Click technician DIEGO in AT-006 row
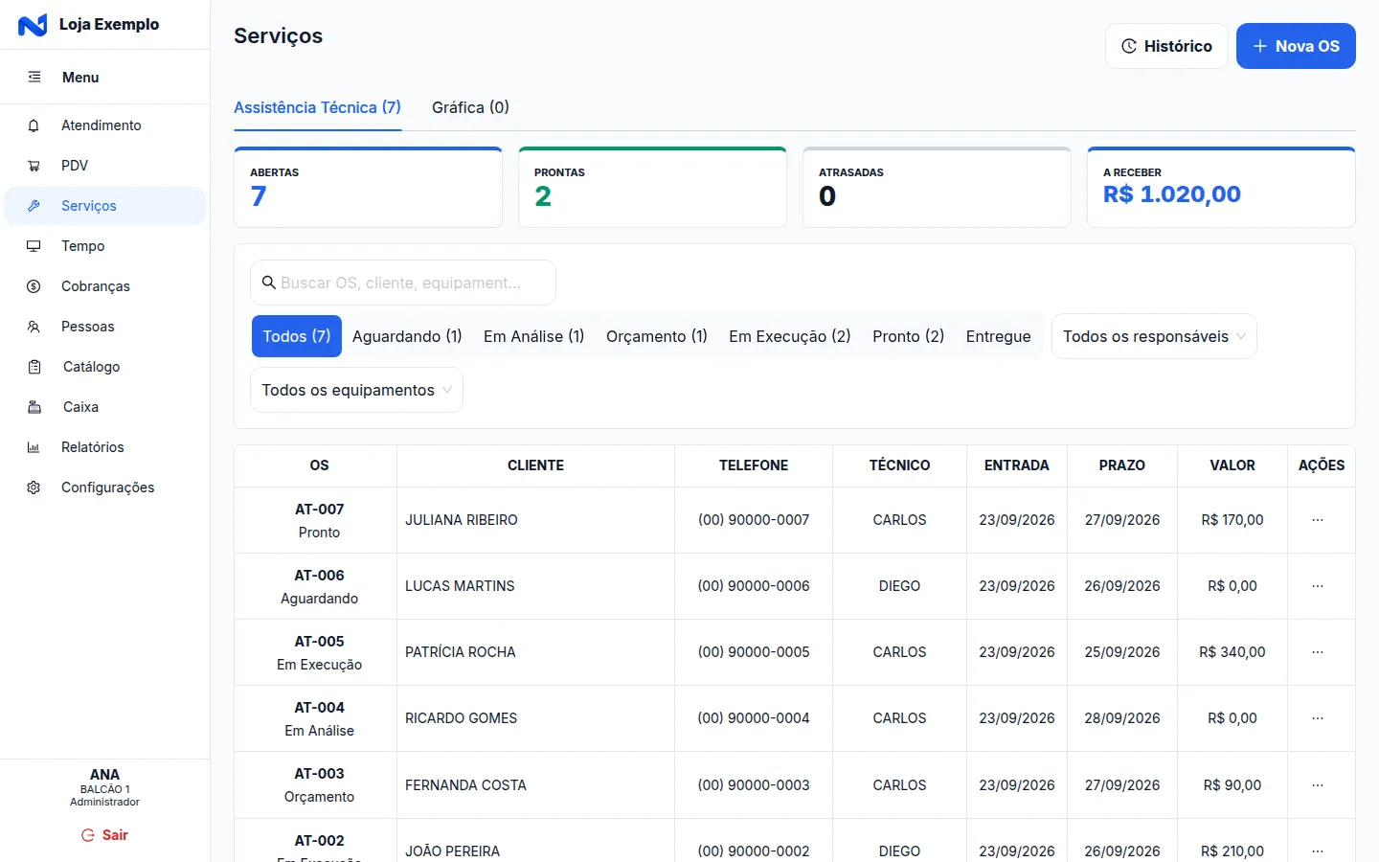Image resolution: width=1379 pixels, height=862 pixels. click(x=899, y=586)
